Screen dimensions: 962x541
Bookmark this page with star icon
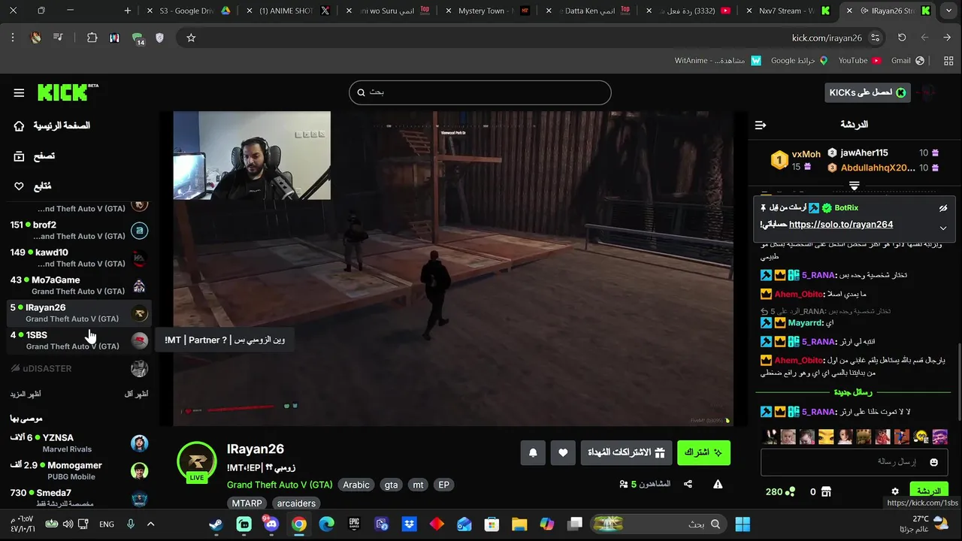(x=191, y=38)
